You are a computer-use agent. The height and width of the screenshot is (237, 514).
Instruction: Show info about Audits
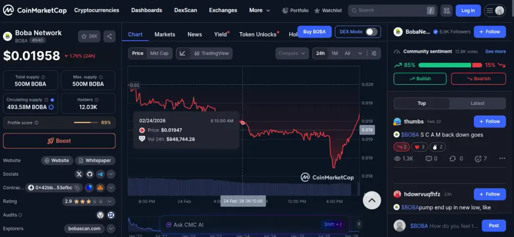point(20,215)
